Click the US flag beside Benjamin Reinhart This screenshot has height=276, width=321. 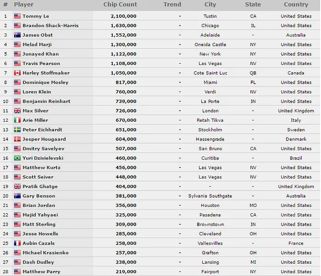point(17,101)
